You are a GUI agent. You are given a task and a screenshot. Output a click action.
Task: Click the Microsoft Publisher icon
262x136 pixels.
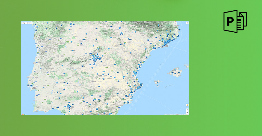(x=235, y=21)
